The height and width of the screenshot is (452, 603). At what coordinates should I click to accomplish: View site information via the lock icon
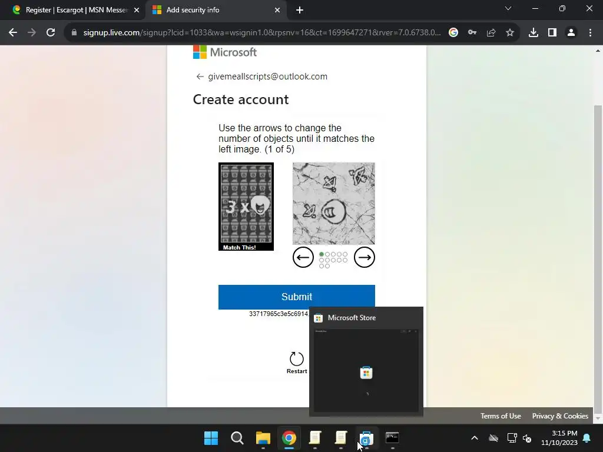(74, 33)
